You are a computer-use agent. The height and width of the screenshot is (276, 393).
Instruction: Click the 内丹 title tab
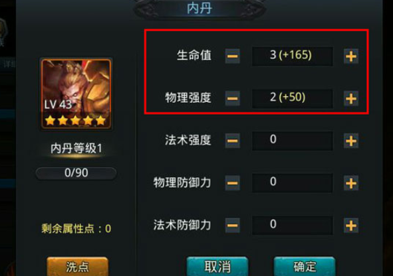tap(199, 8)
